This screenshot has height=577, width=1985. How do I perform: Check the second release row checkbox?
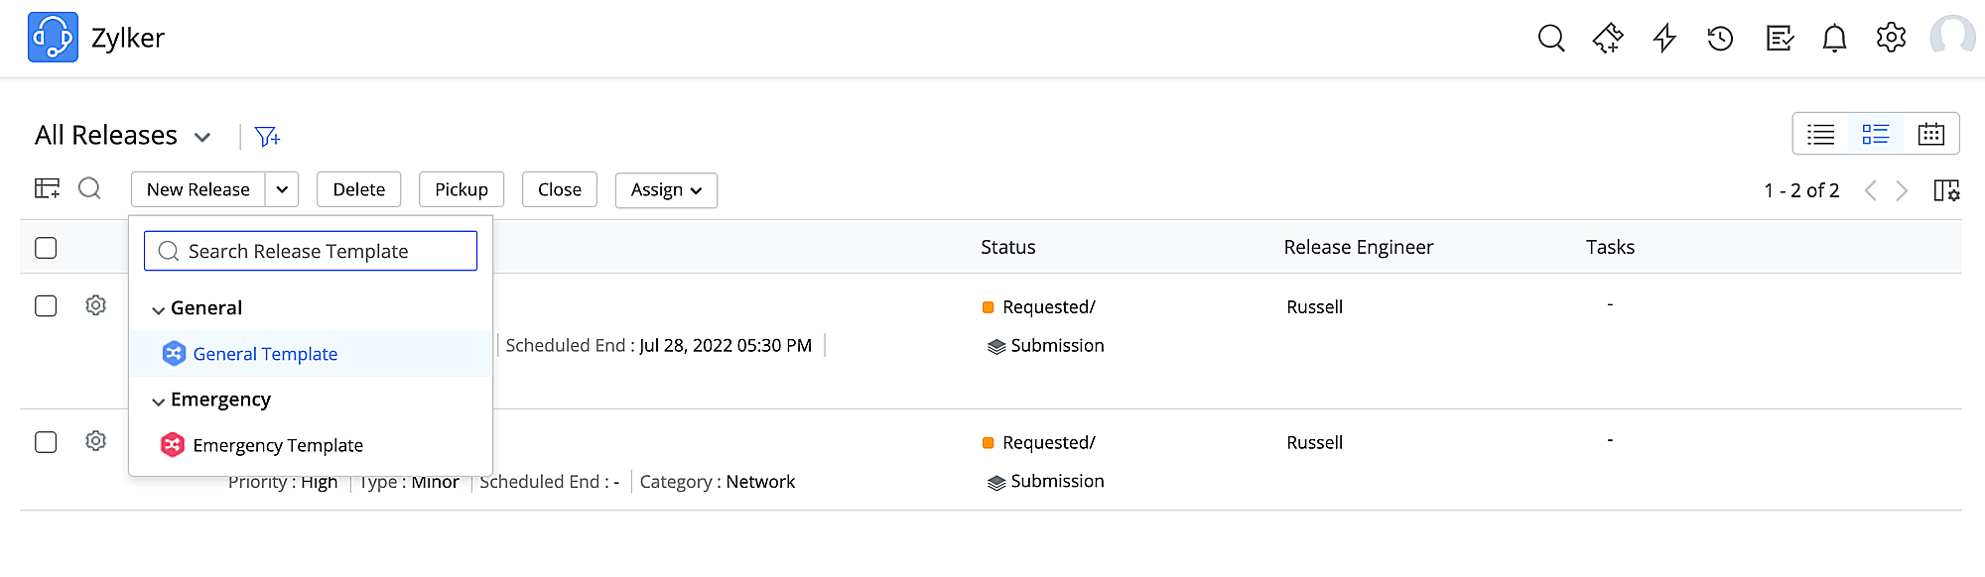(x=46, y=442)
